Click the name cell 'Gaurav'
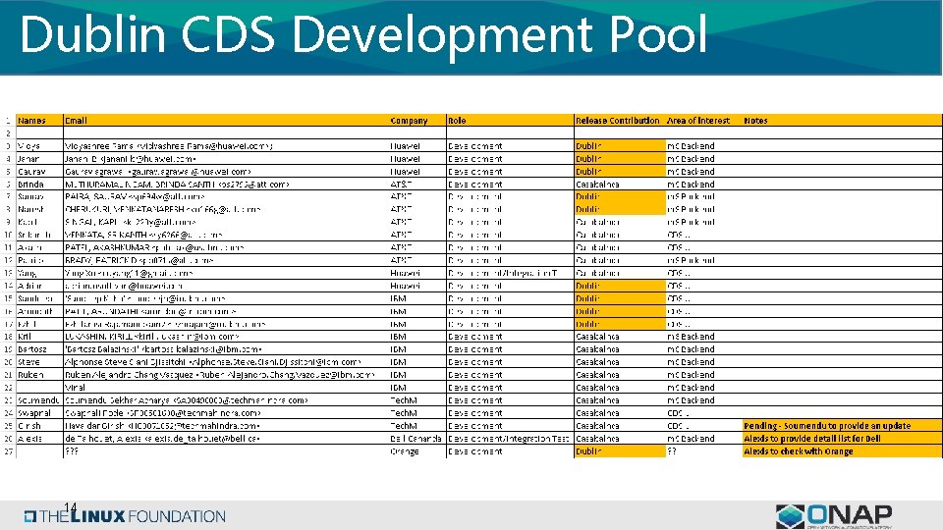The width and height of the screenshot is (943, 530). (31, 171)
